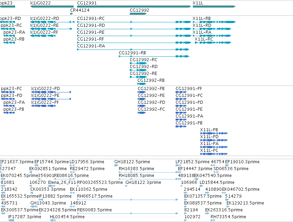Select protein ppk23-PA

9,106
